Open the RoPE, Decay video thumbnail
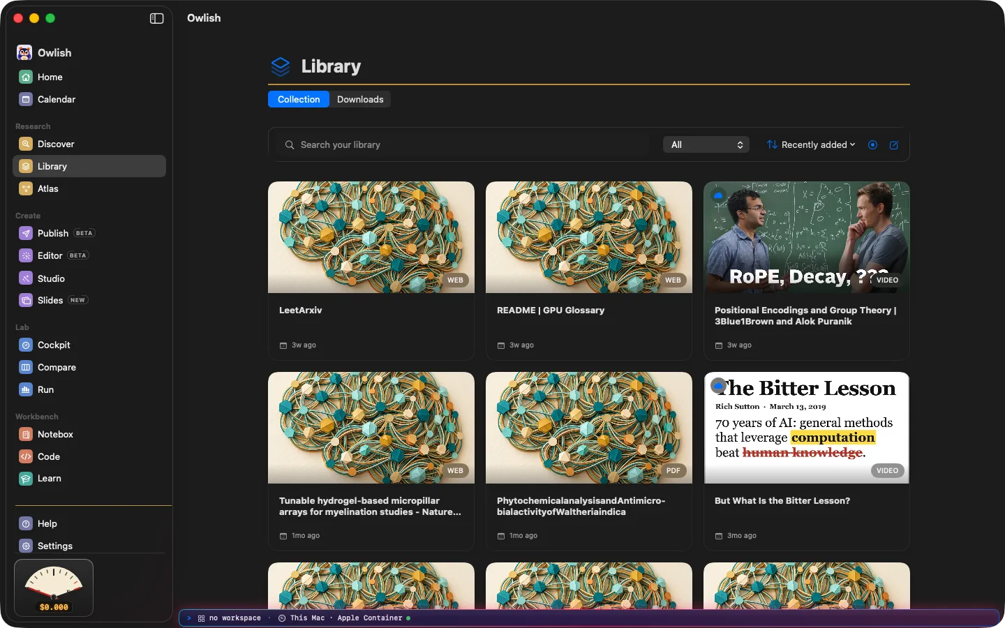 point(807,237)
